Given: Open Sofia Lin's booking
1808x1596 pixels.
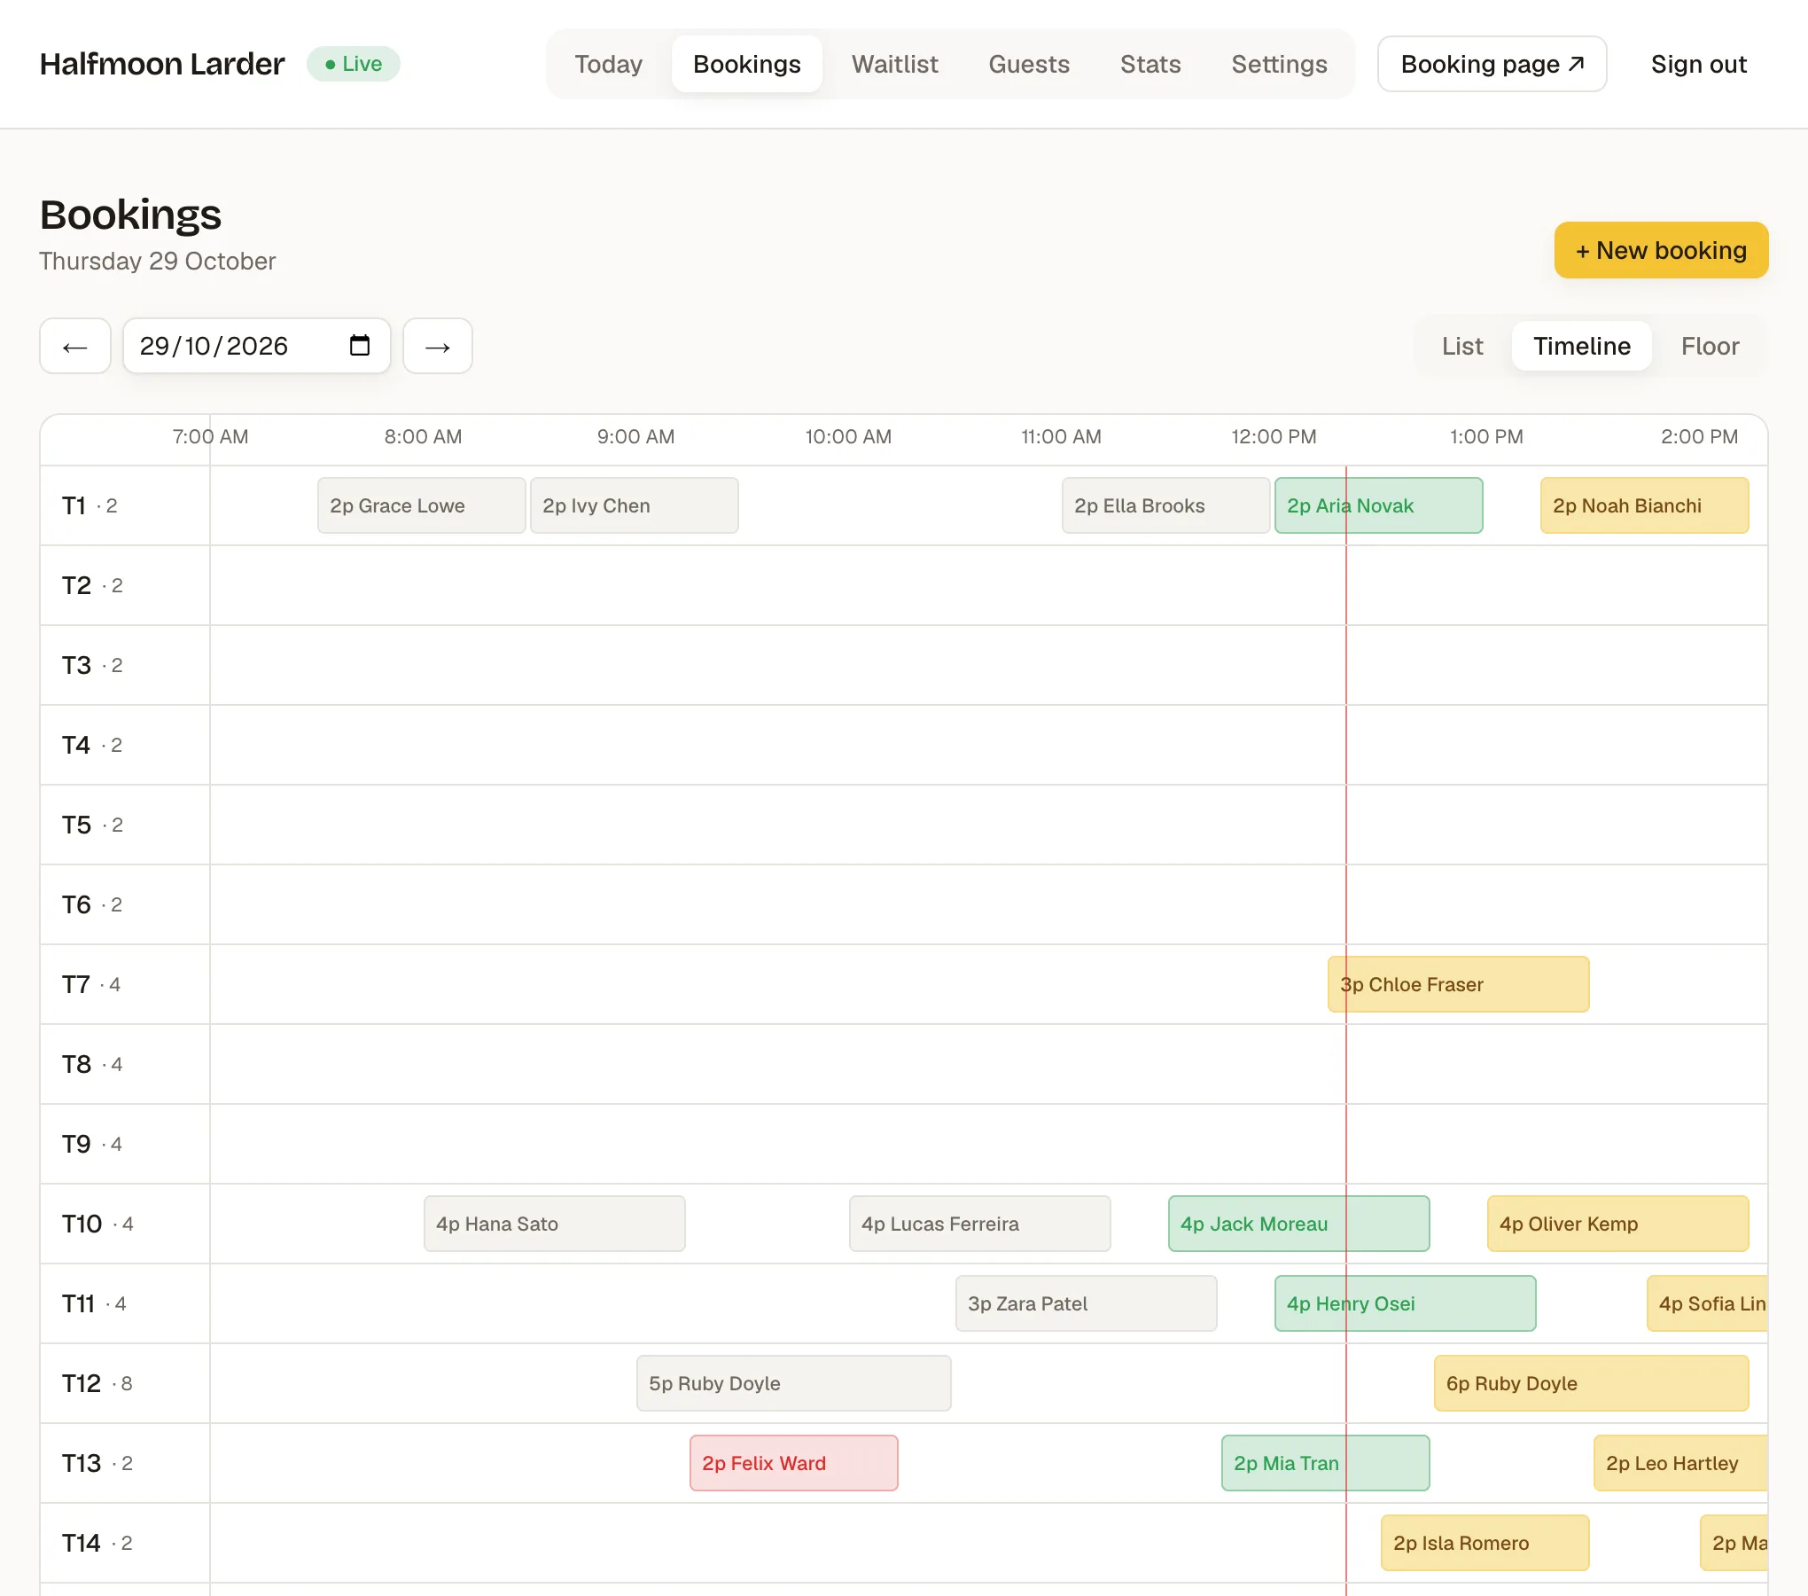Looking at the screenshot, I should tap(1708, 1303).
